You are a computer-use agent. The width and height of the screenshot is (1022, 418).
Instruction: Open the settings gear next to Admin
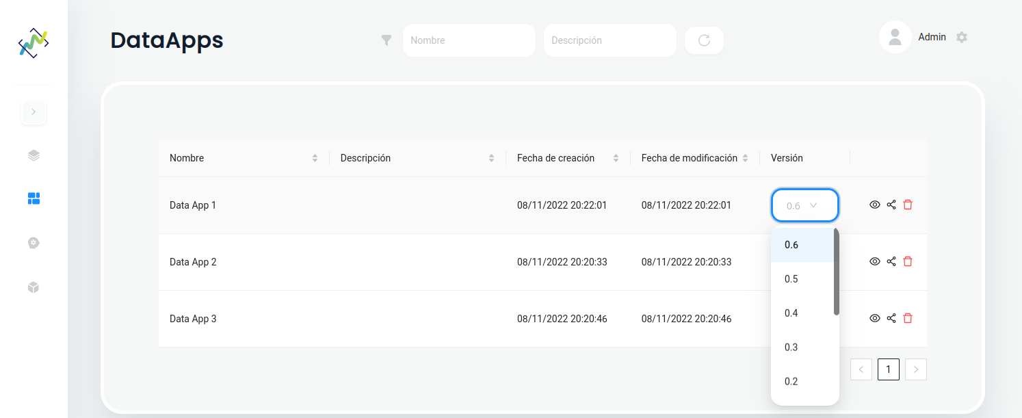tap(962, 37)
